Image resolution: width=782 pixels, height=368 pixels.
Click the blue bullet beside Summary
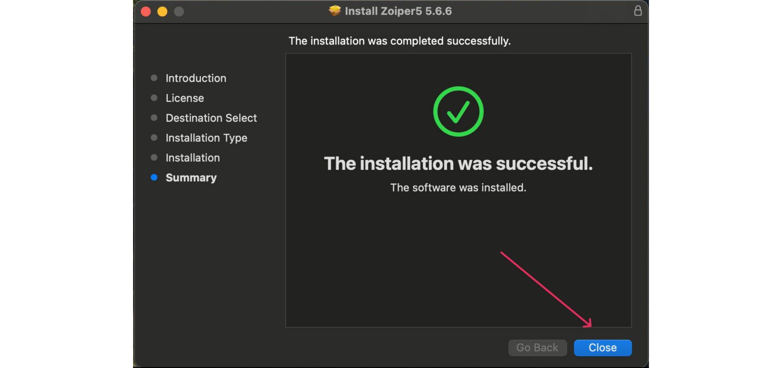(154, 177)
